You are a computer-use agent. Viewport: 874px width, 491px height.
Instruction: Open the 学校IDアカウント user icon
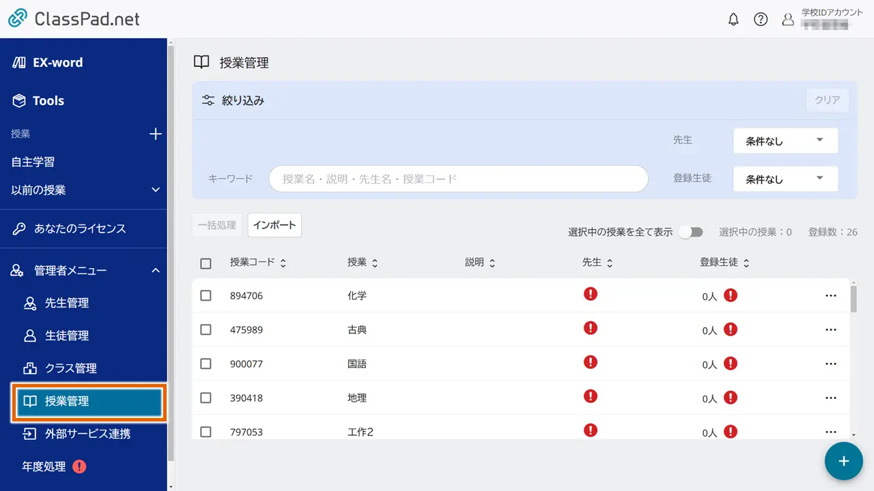[x=788, y=19]
